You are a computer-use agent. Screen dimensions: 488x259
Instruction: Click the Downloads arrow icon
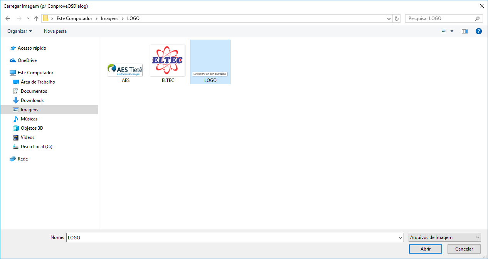pos(16,100)
